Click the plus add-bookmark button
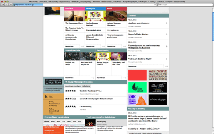Viewport: 214px width, 134px height. pyautogui.click(x=11, y=5)
